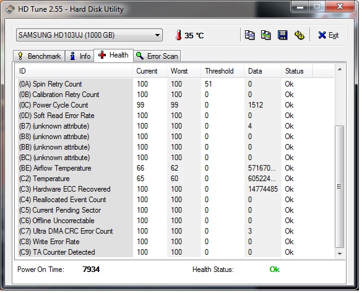Open the SAMSUNG HD103UJ drive dropdown
The image size is (362, 293).
click(89, 35)
